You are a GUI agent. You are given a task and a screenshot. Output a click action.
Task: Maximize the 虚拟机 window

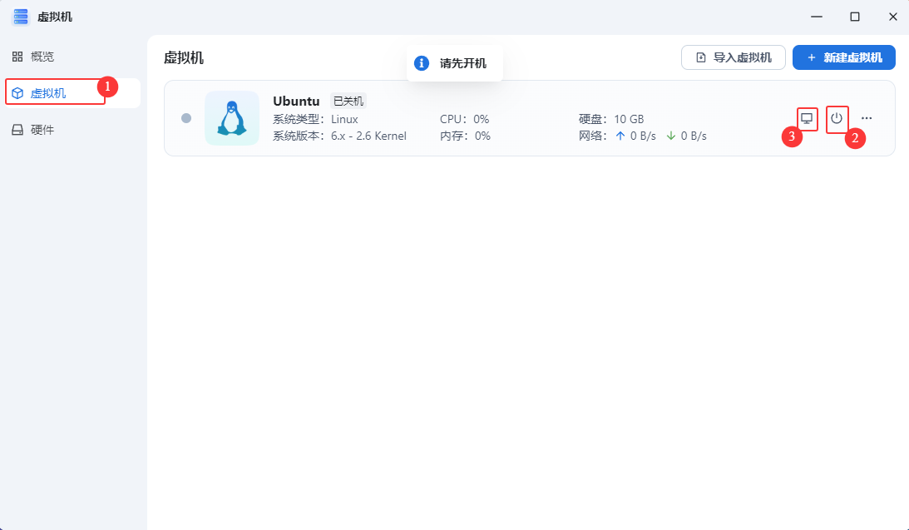point(854,17)
